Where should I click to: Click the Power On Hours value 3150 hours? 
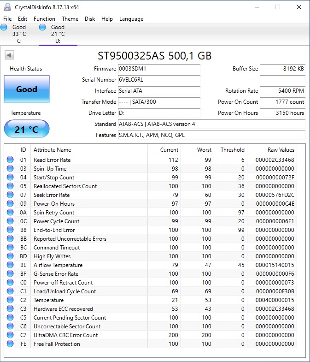282,113
